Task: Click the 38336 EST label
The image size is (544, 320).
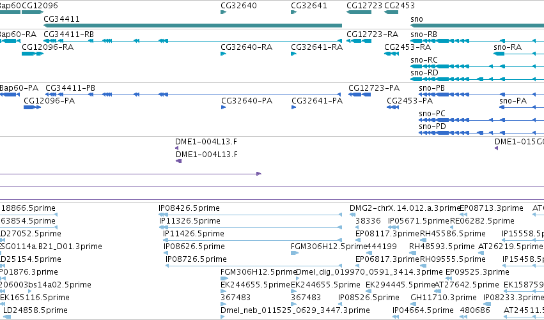Action: pos(368,221)
